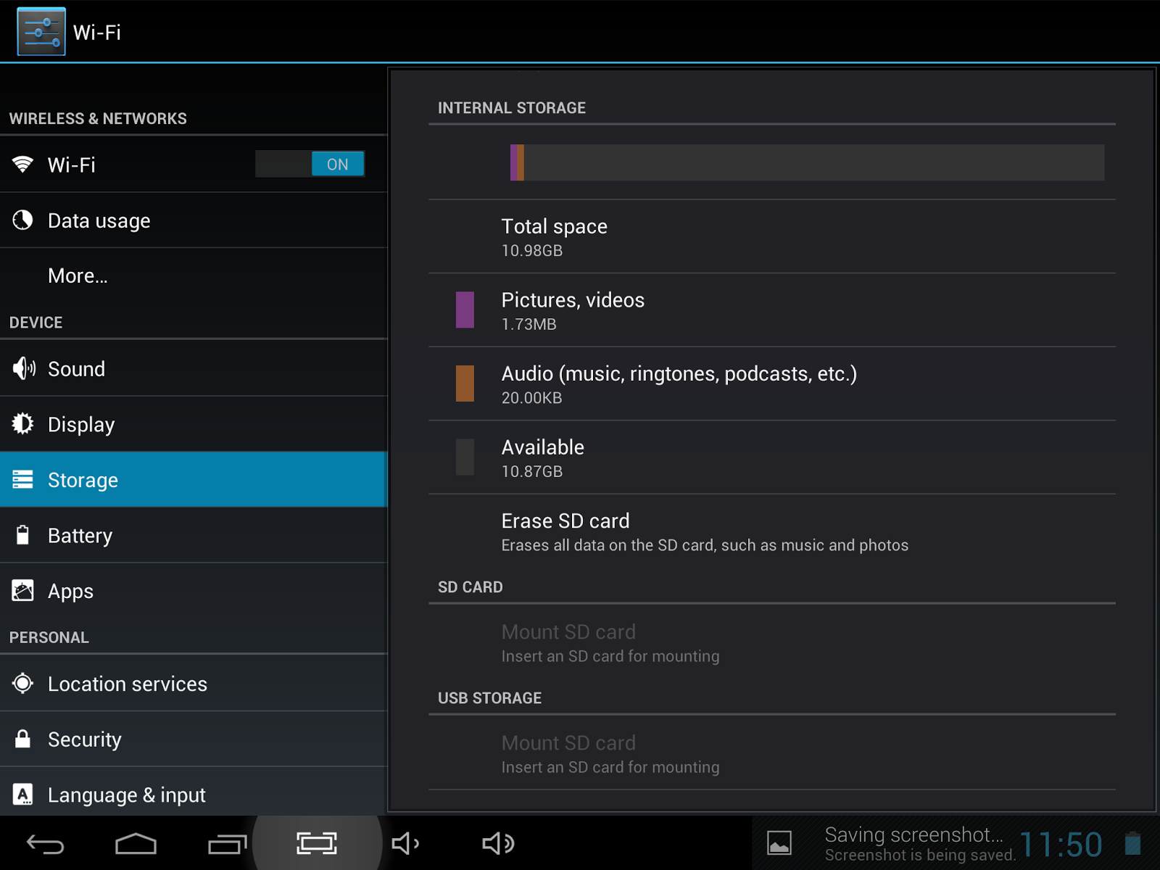Click the brown Audio color swatch
The image size is (1160, 870).
tap(465, 384)
